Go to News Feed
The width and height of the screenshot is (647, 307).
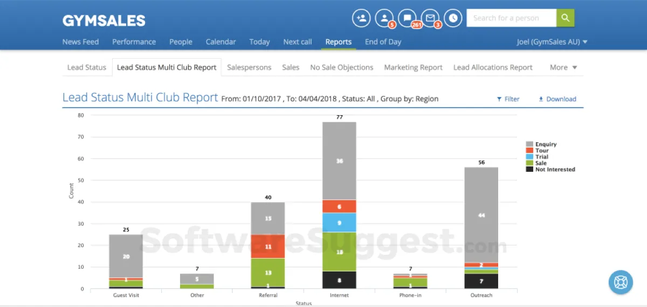(x=81, y=41)
